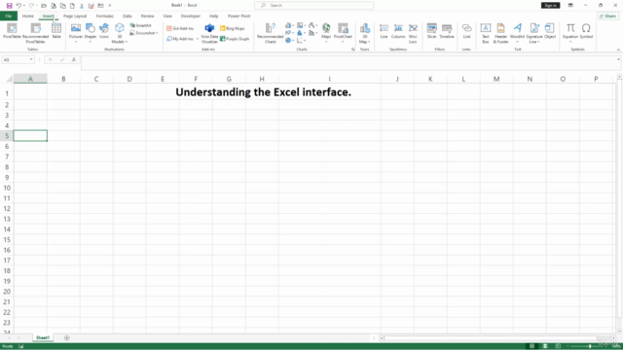Insert a Timeline filter
The image size is (623, 350).
(x=447, y=31)
